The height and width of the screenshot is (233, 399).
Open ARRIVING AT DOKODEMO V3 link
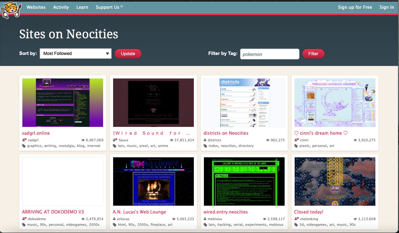pyautogui.click(x=53, y=212)
